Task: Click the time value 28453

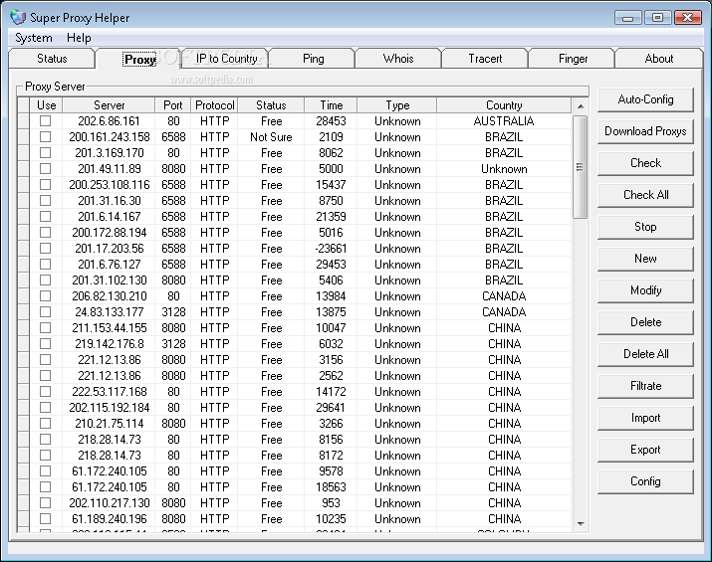Action: (x=331, y=121)
